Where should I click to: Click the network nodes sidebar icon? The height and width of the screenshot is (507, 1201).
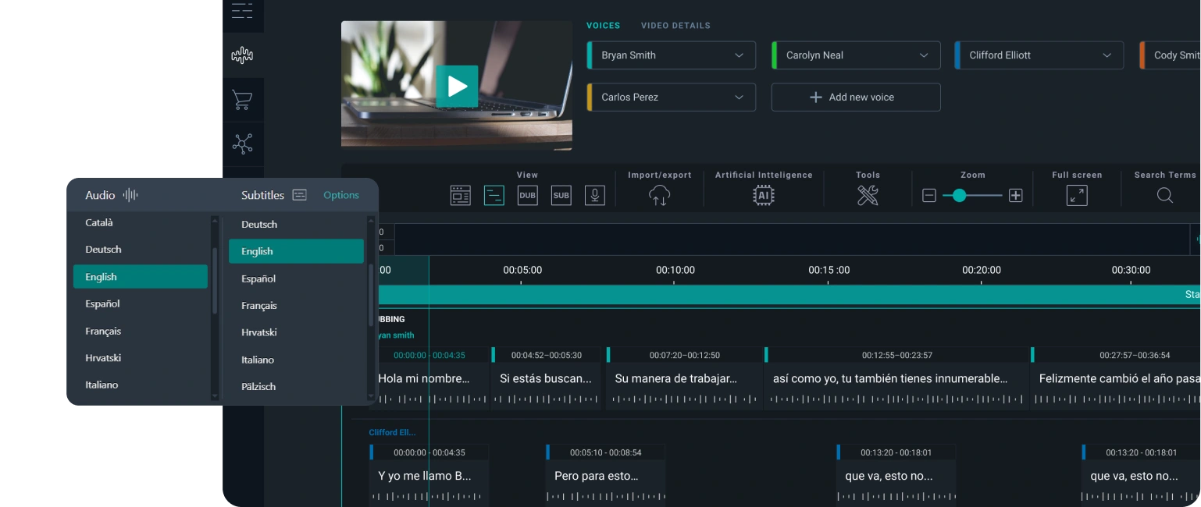(x=242, y=144)
